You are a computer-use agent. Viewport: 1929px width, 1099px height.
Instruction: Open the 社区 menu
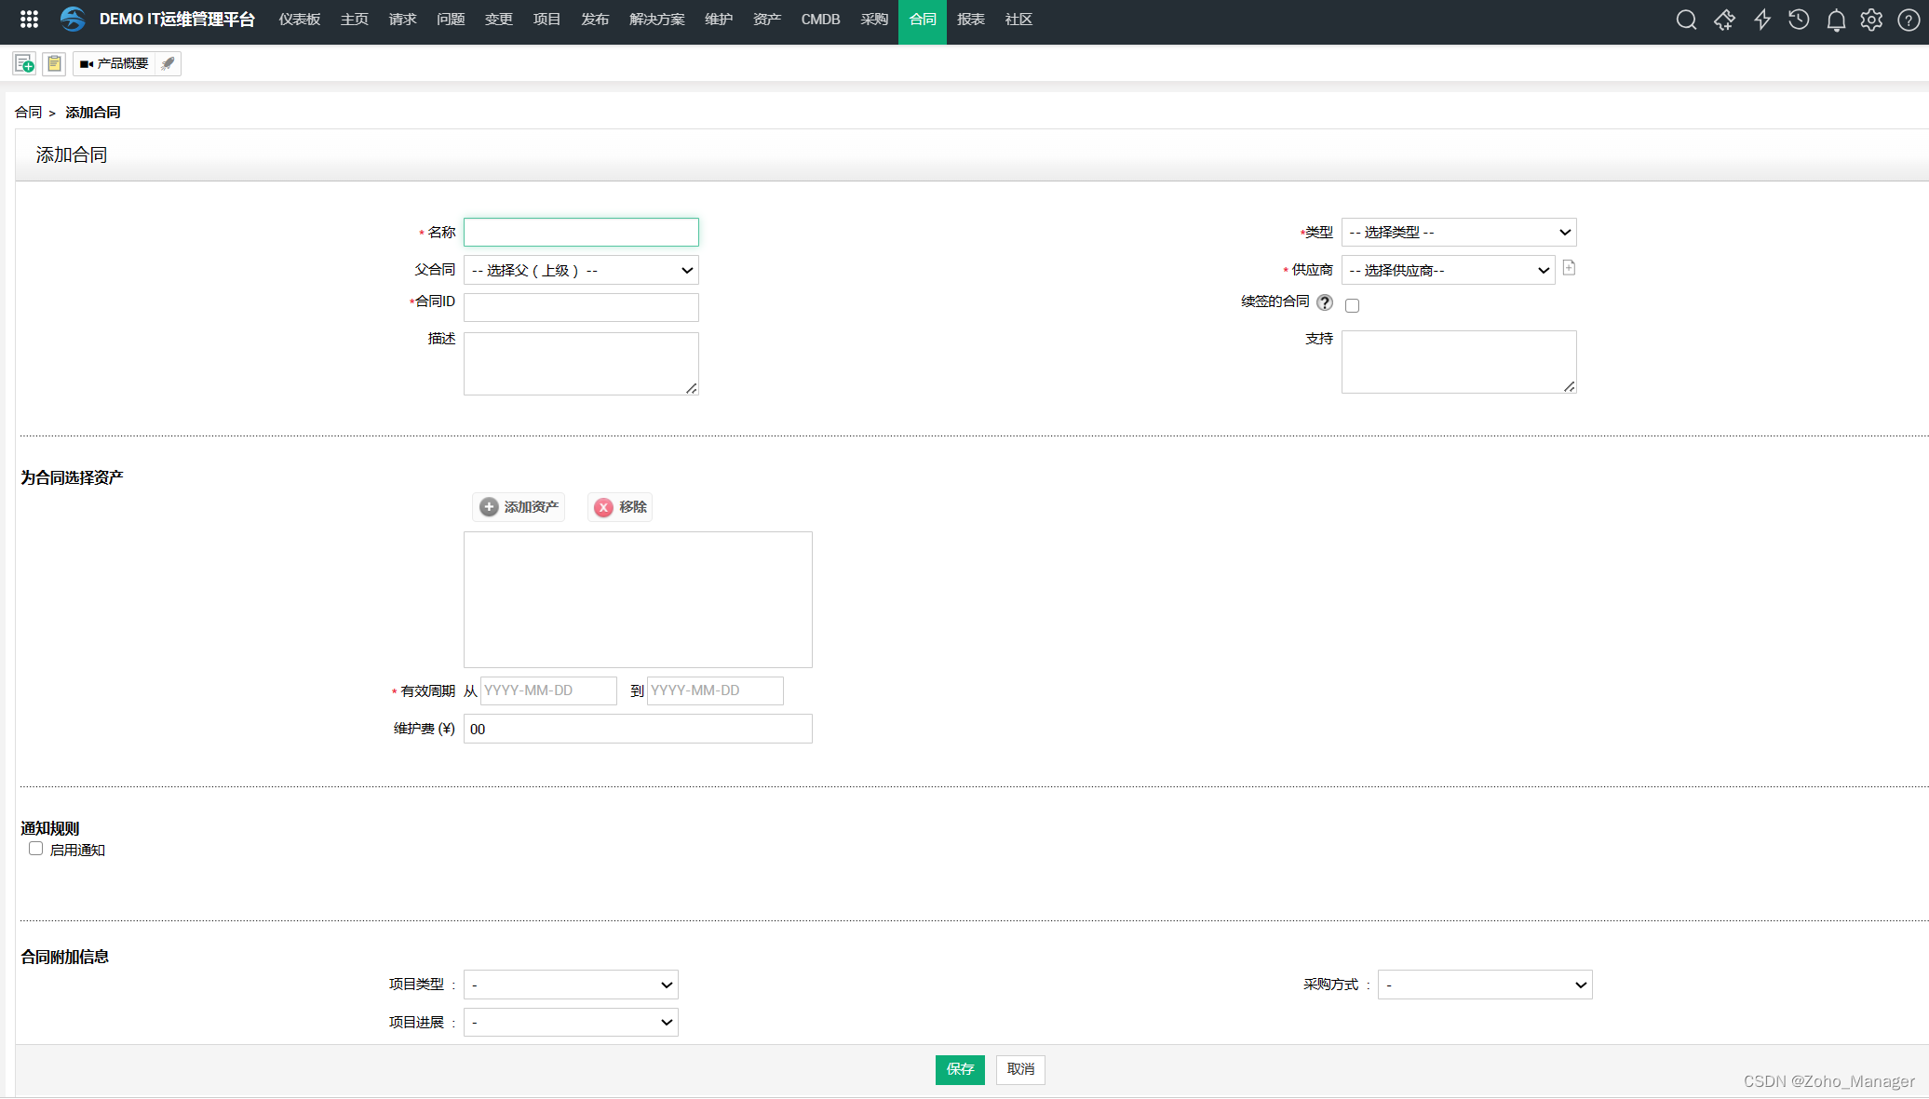point(1019,20)
